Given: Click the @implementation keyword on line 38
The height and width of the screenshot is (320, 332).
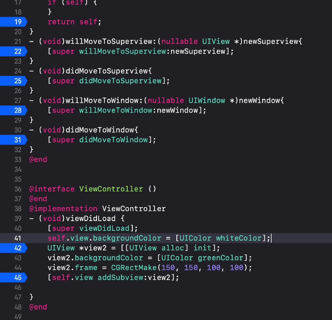Looking at the screenshot, I should click(x=63, y=209).
